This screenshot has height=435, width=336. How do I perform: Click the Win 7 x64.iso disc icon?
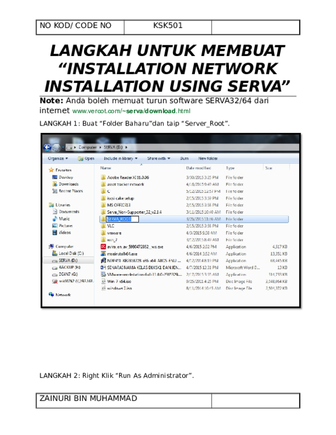pyautogui.click(x=103, y=281)
